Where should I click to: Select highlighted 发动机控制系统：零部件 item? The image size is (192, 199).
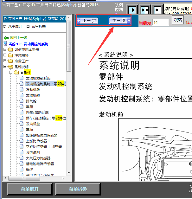point(46,84)
